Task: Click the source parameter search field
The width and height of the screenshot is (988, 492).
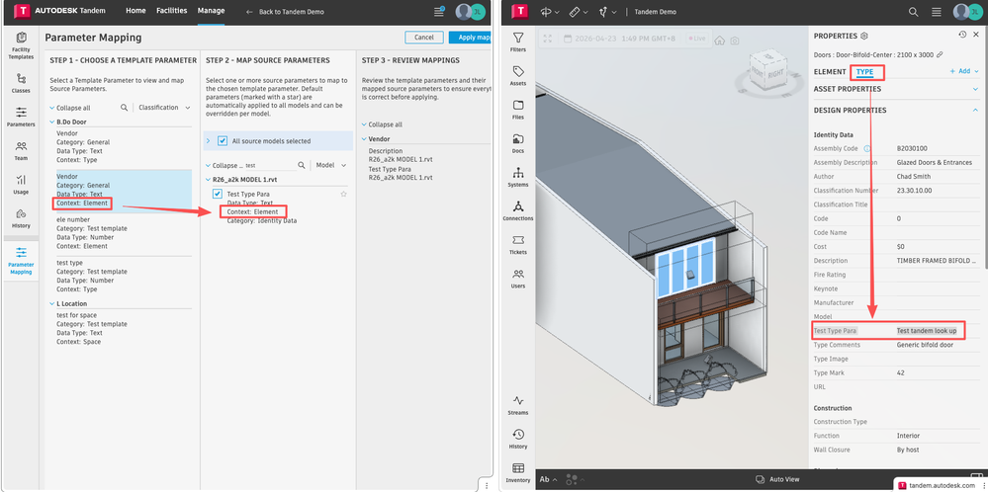Action: click(270, 165)
